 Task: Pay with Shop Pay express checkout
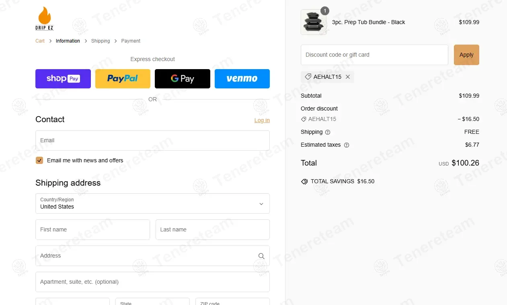tap(63, 79)
